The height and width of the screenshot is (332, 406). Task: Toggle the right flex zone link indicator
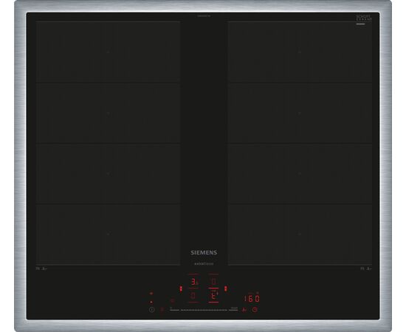(226, 288)
